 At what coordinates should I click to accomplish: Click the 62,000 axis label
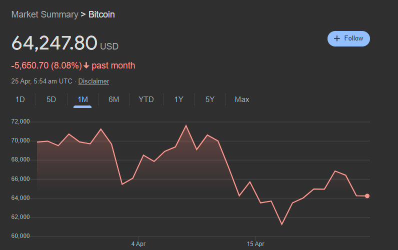(20, 217)
